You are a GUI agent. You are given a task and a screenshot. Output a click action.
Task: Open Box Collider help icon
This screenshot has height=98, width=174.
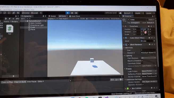tap(152, 88)
